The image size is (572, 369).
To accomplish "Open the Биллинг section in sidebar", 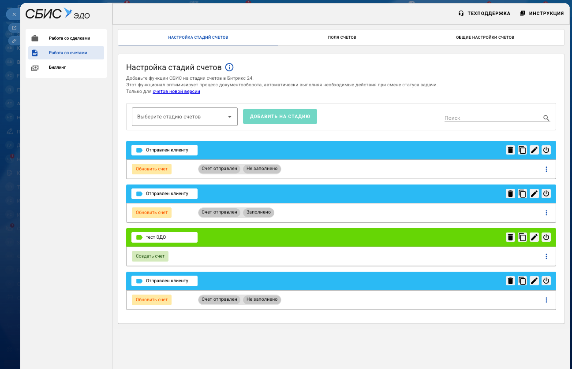I will pos(66,67).
